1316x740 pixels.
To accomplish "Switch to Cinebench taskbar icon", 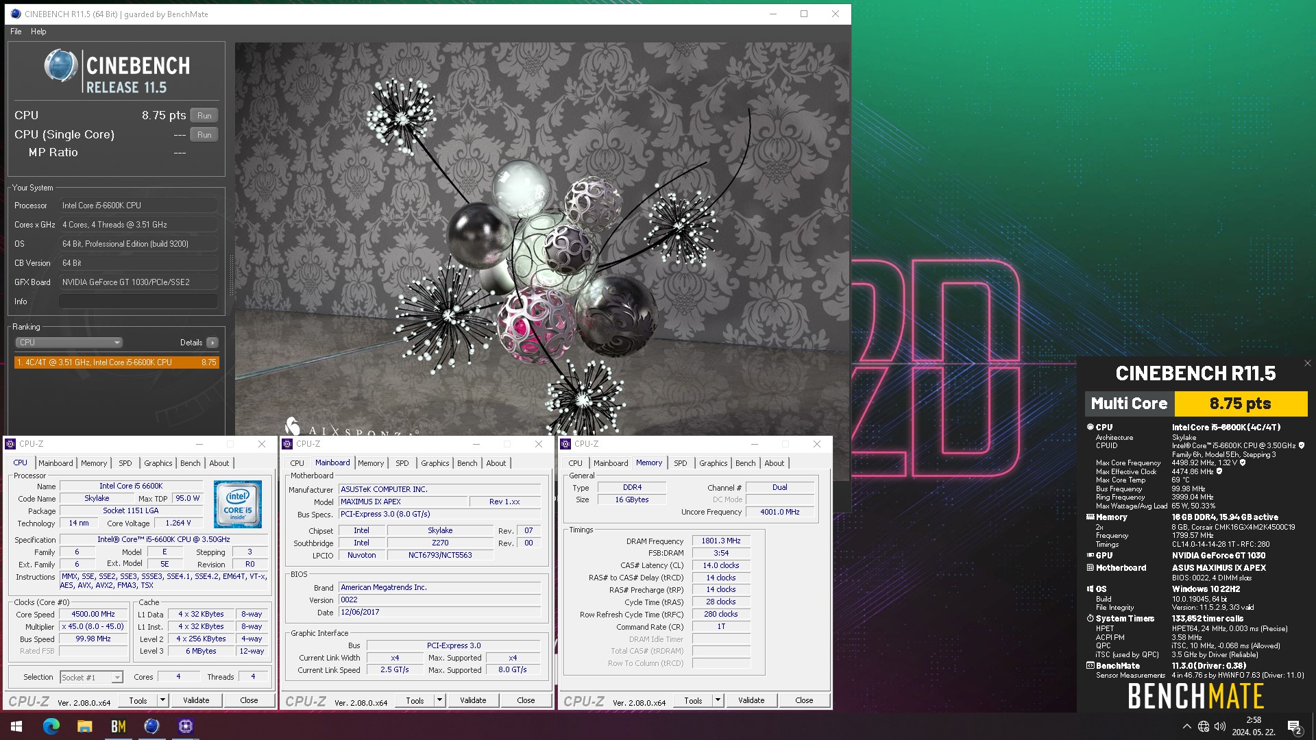I will pyautogui.click(x=151, y=726).
